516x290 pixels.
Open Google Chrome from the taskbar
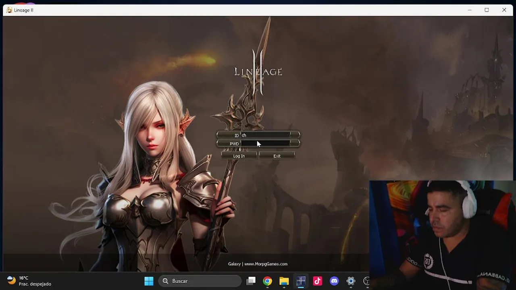[x=268, y=281]
